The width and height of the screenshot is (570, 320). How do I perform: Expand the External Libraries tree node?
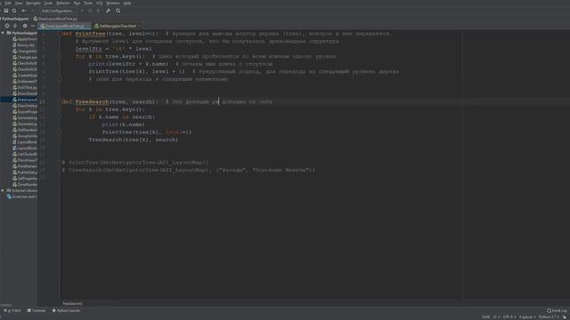click(3, 190)
